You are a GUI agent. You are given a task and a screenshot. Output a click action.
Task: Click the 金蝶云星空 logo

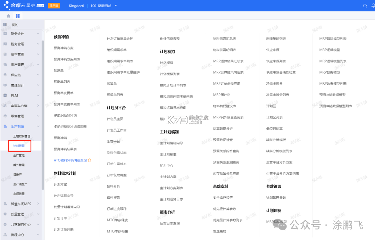coord(24,5)
